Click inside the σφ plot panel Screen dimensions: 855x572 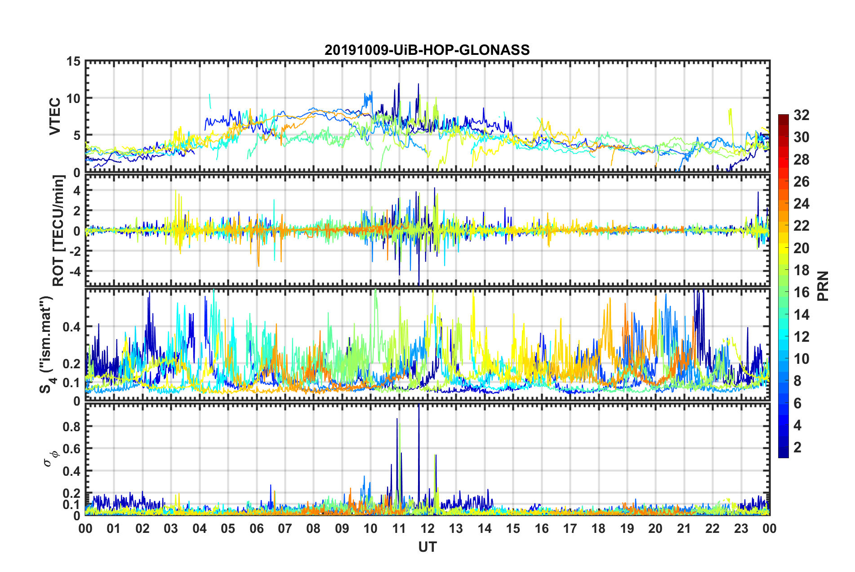tap(427, 460)
